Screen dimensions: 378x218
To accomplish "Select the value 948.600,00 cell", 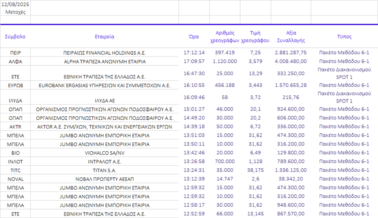I will point(291,205).
